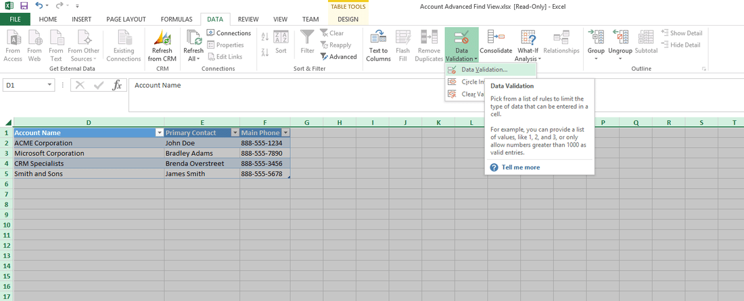Click the Tell me more link

coord(521,167)
